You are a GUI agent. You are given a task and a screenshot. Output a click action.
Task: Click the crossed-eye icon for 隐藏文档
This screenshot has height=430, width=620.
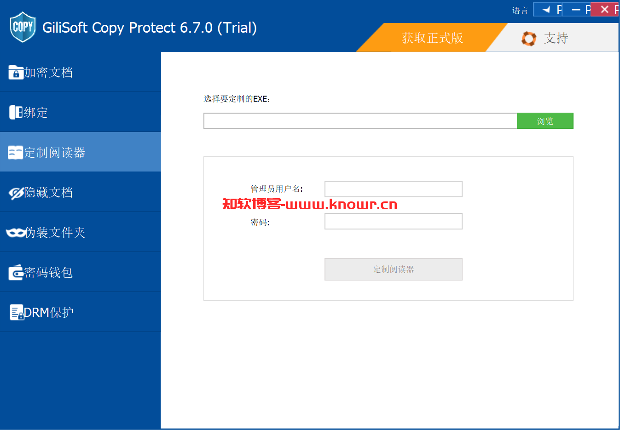click(16, 193)
